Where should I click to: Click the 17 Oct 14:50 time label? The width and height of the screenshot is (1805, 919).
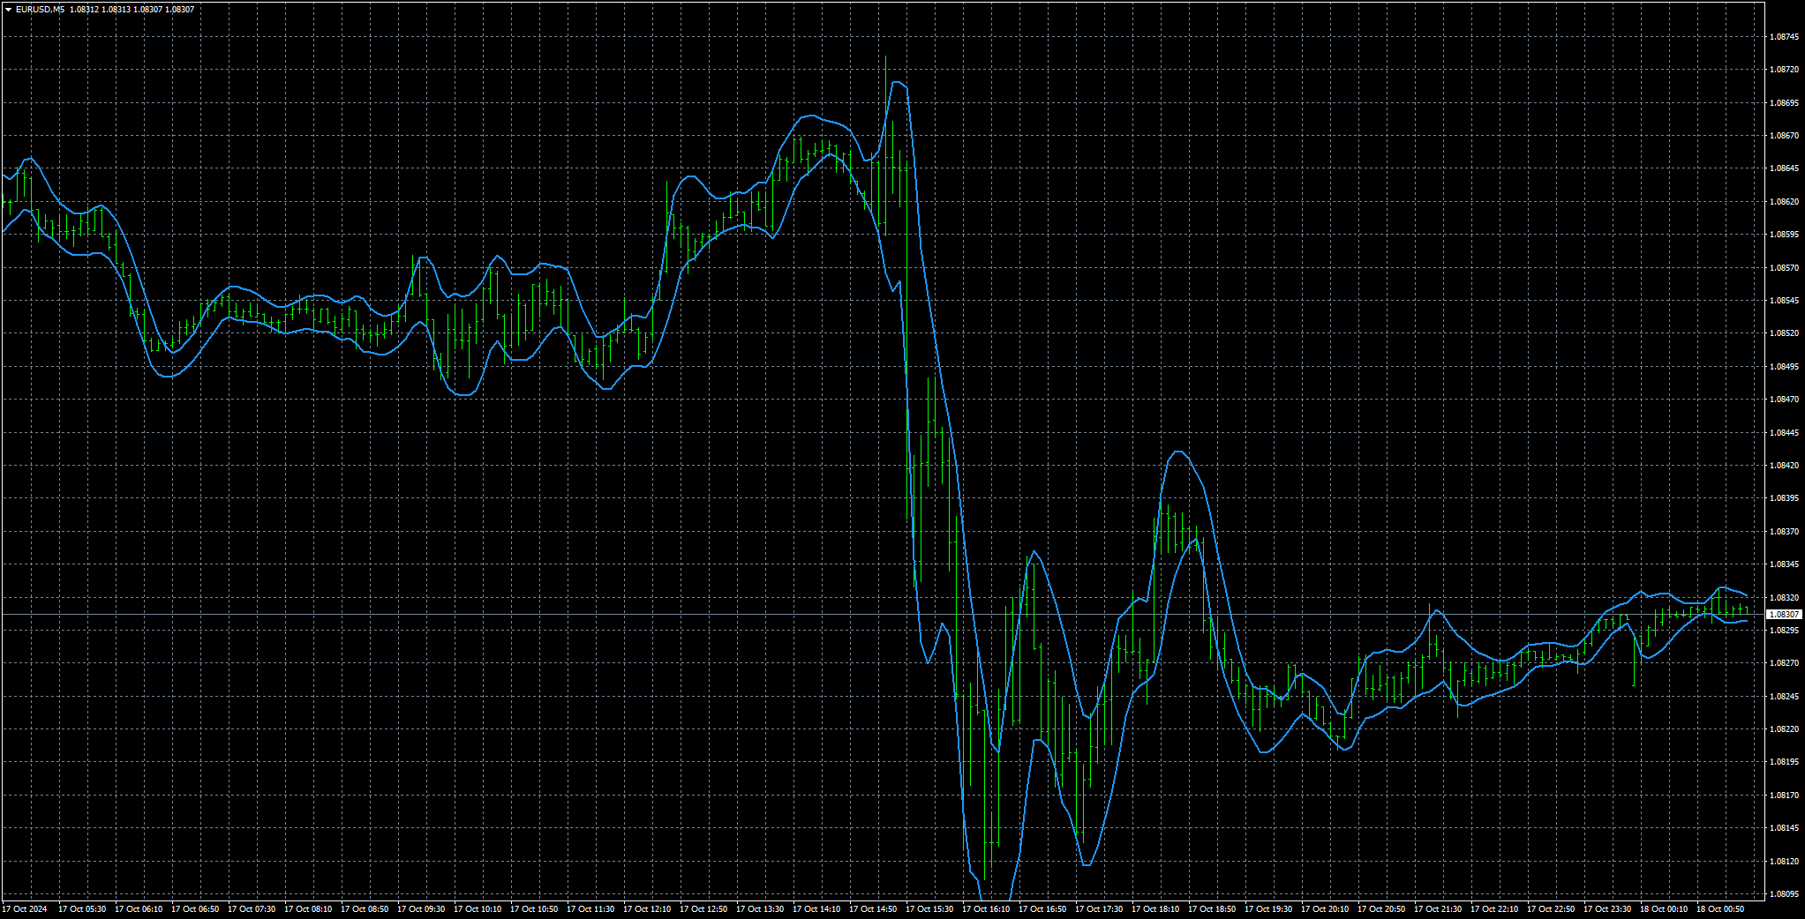[873, 909]
